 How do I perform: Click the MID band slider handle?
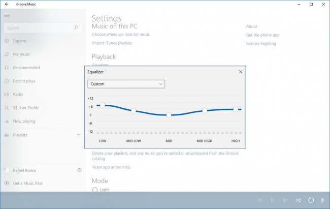point(169,115)
